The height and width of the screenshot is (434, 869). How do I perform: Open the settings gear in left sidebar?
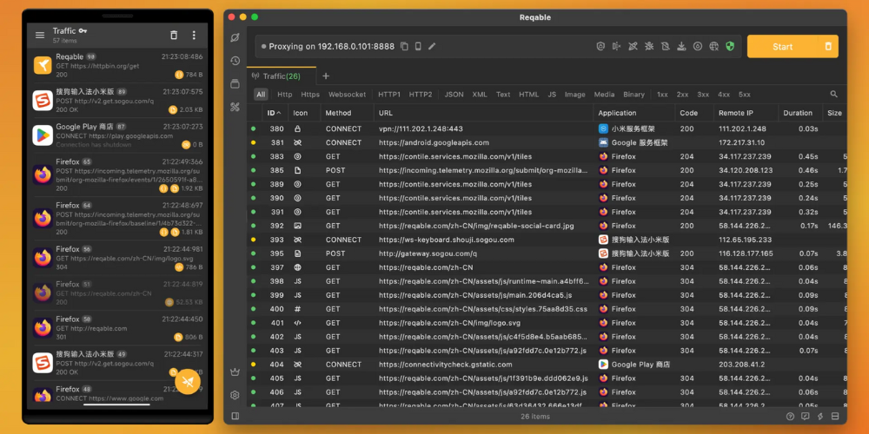235,395
